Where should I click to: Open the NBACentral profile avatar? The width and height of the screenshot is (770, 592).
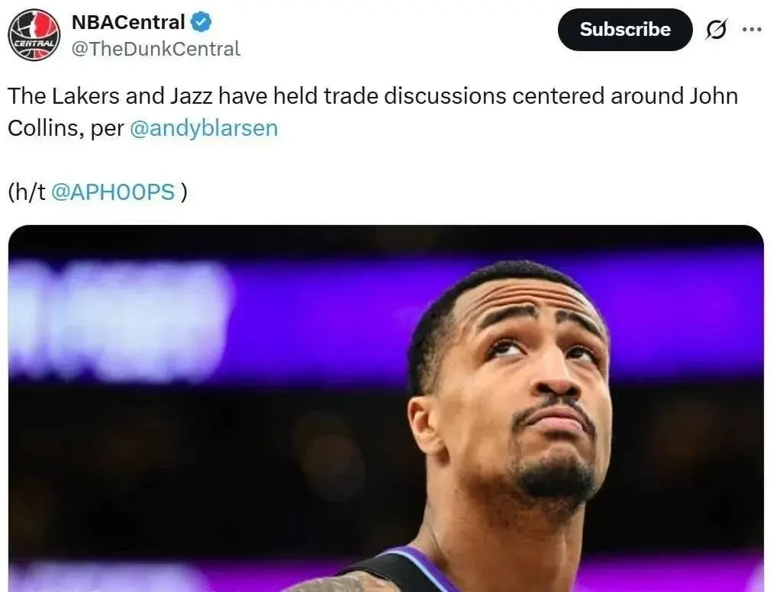coord(34,35)
